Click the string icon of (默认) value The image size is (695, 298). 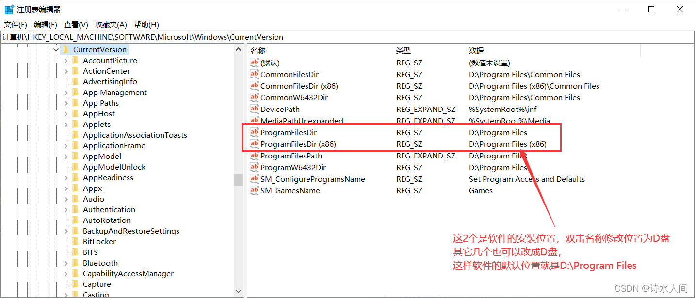tap(255, 63)
